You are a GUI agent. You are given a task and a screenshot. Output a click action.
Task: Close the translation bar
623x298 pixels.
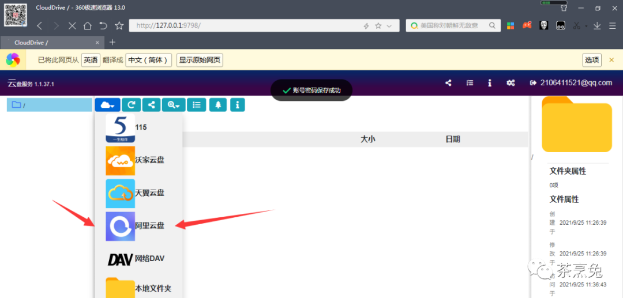coord(611,60)
